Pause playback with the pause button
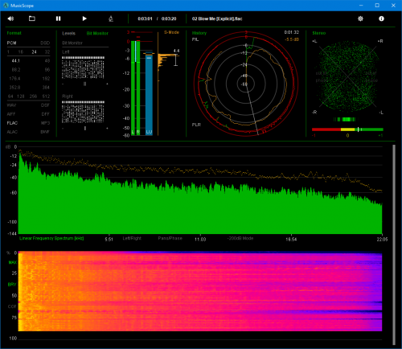Image resolution: width=402 pixels, height=349 pixels. pyautogui.click(x=58, y=18)
